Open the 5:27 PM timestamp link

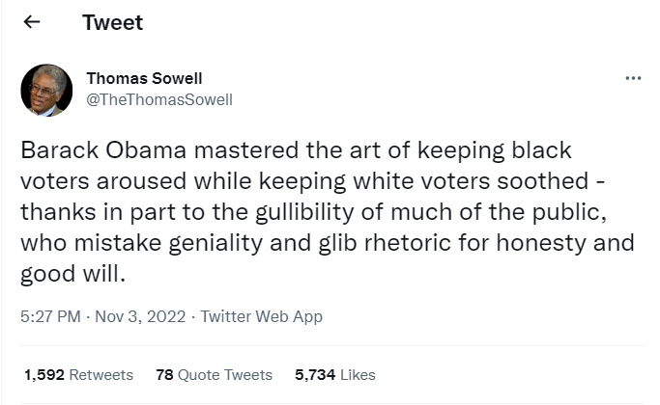(50, 316)
